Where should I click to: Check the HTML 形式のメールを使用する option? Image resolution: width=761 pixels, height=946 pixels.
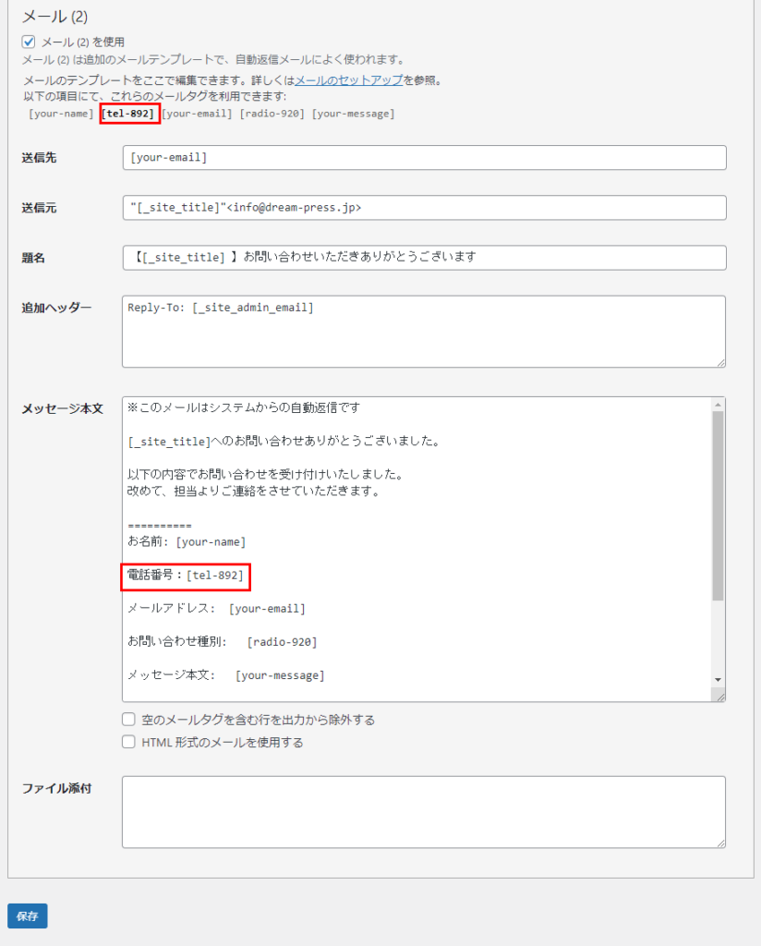pos(129,742)
